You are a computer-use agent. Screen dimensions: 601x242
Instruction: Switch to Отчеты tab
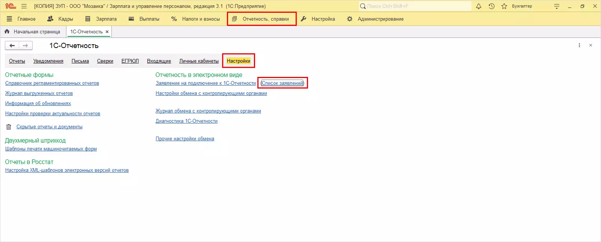(17, 61)
